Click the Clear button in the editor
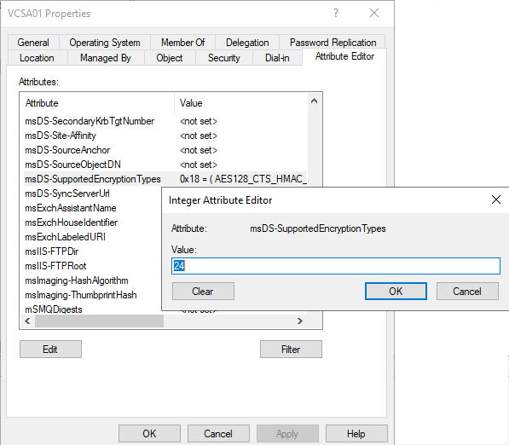This screenshot has width=509, height=445. point(203,292)
